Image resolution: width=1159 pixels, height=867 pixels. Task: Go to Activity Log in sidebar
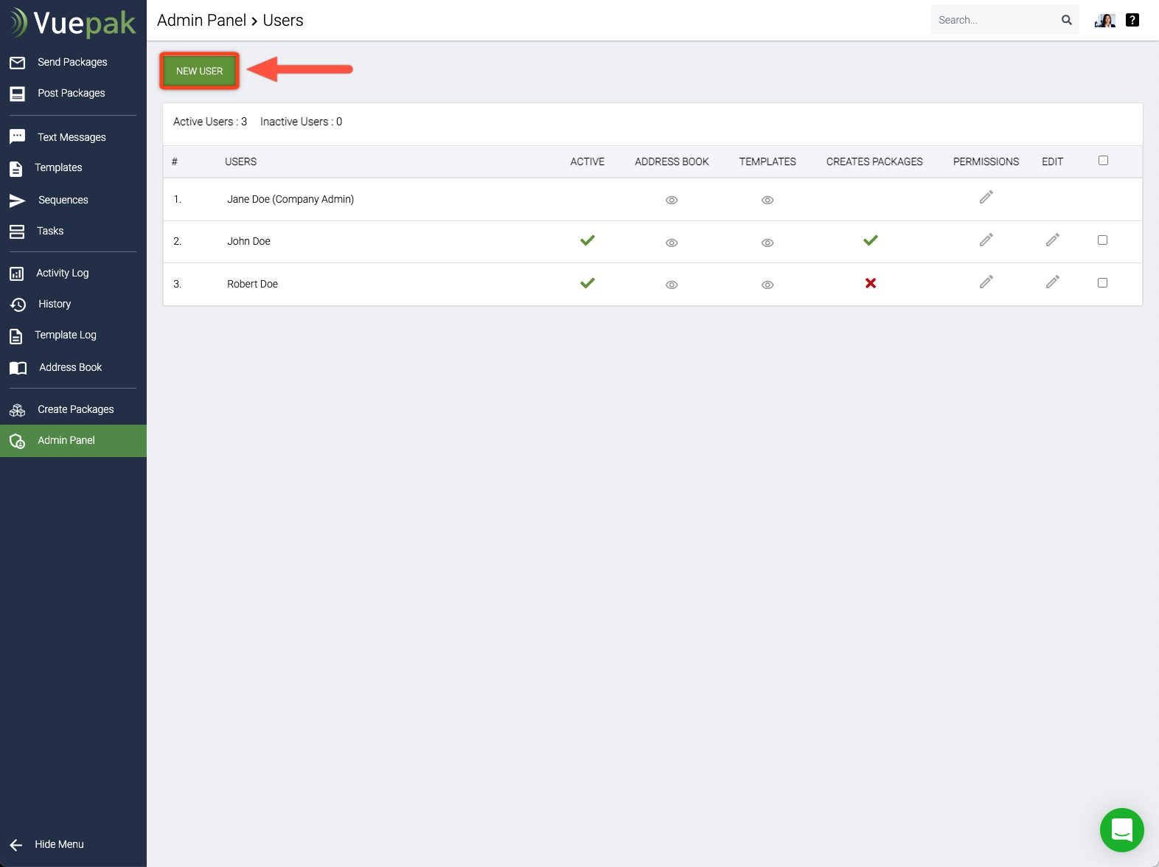coord(62,273)
